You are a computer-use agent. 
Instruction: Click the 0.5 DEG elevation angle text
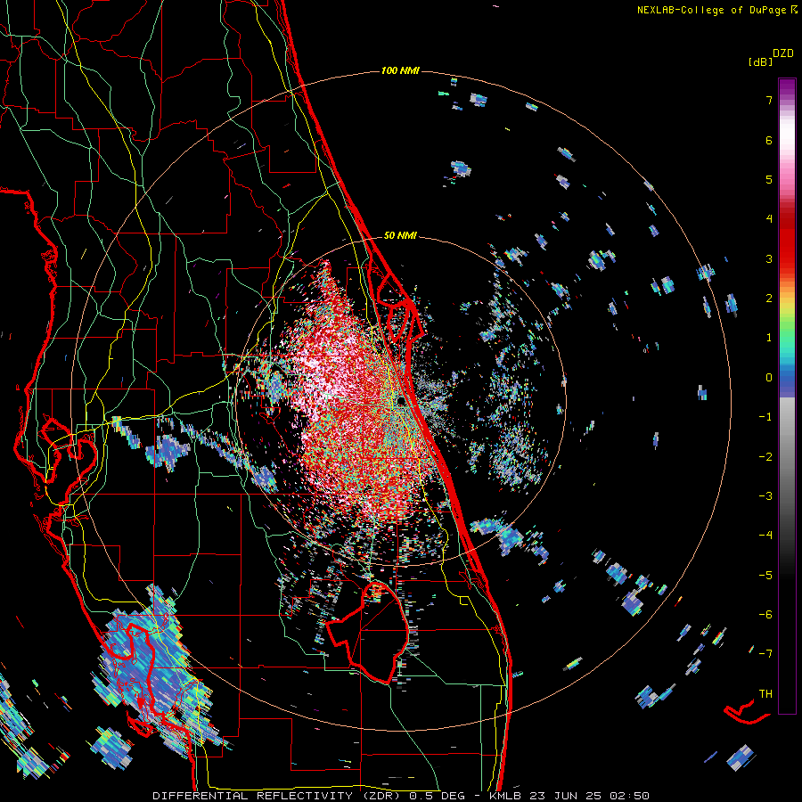point(438,796)
